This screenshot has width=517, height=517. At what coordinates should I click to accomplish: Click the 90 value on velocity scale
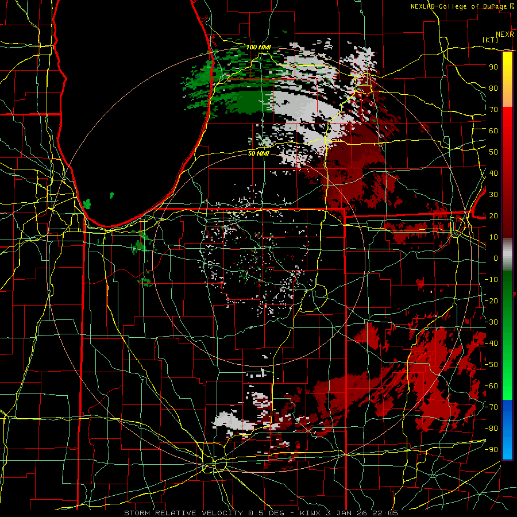pyautogui.click(x=493, y=67)
